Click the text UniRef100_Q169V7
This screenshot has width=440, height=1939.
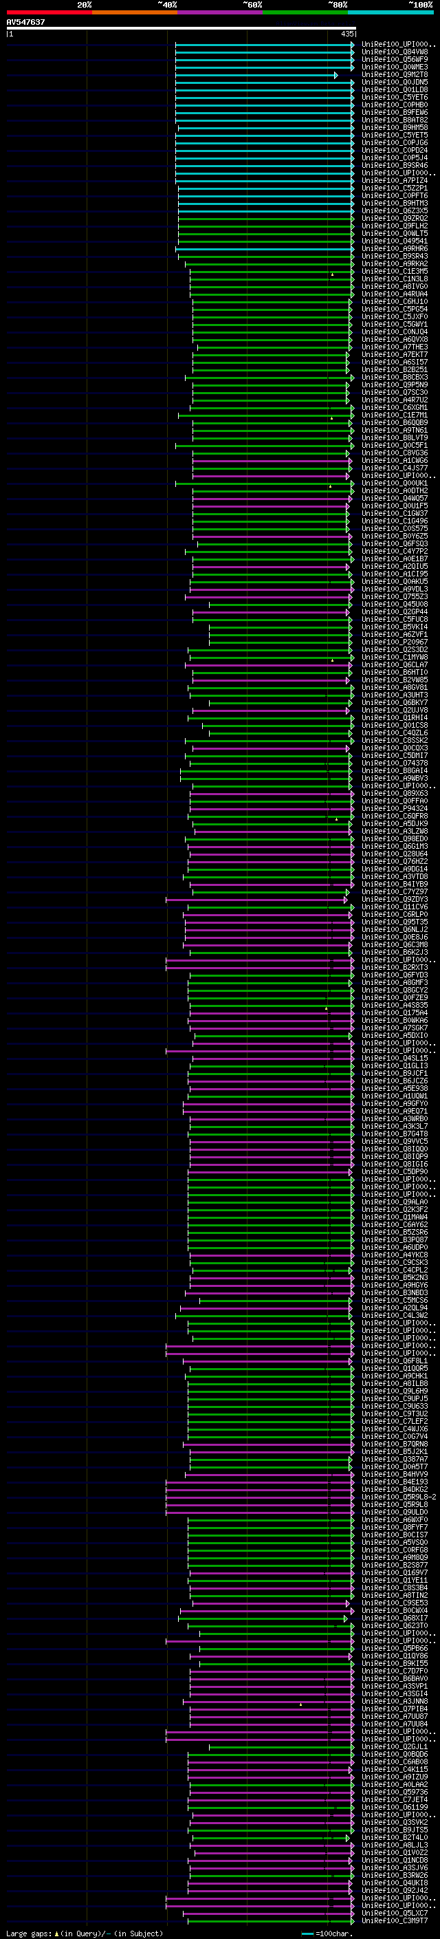coord(395,1572)
